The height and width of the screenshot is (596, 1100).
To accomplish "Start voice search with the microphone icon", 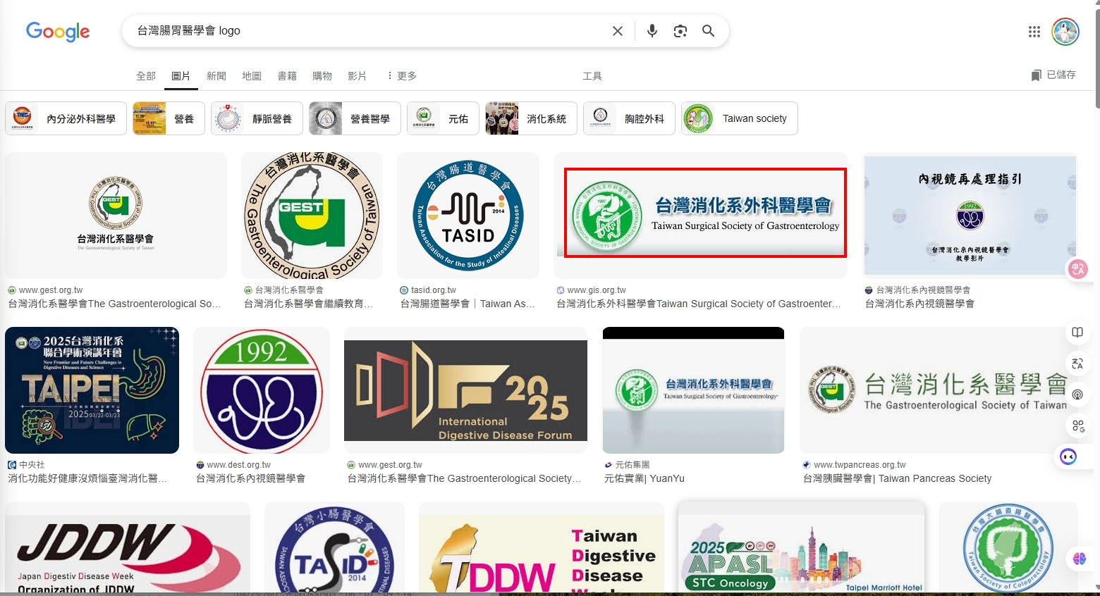I will [x=652, y=31].
